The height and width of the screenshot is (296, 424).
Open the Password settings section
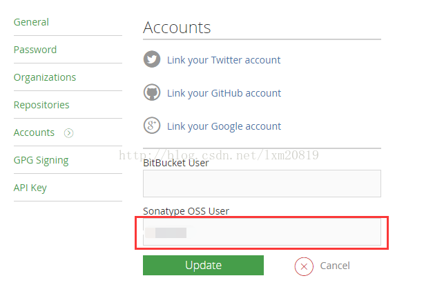pos(35,50)
